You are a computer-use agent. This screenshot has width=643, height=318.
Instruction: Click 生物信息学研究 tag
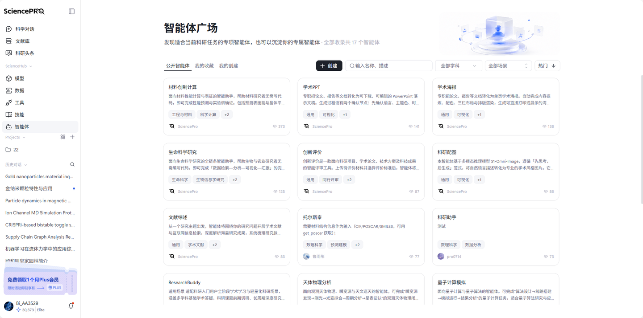[x=210, y=180]
